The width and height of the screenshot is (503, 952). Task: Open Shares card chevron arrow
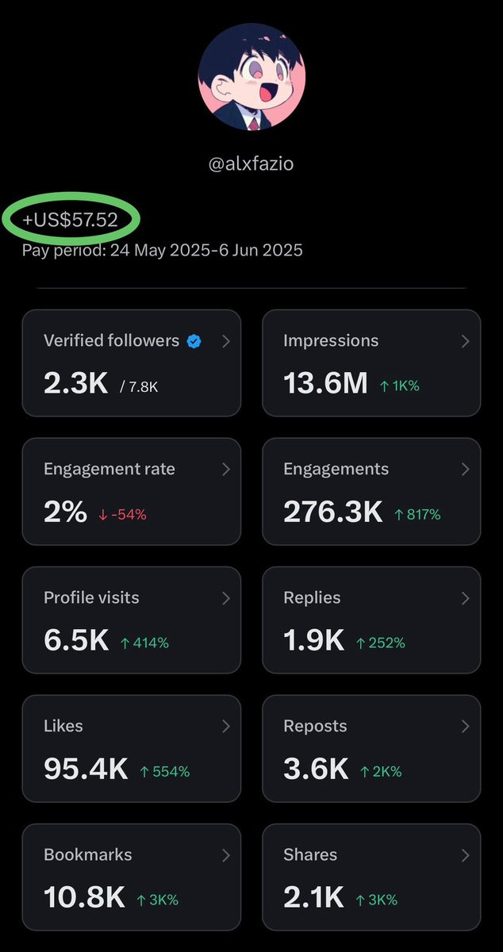pos(465,855)
